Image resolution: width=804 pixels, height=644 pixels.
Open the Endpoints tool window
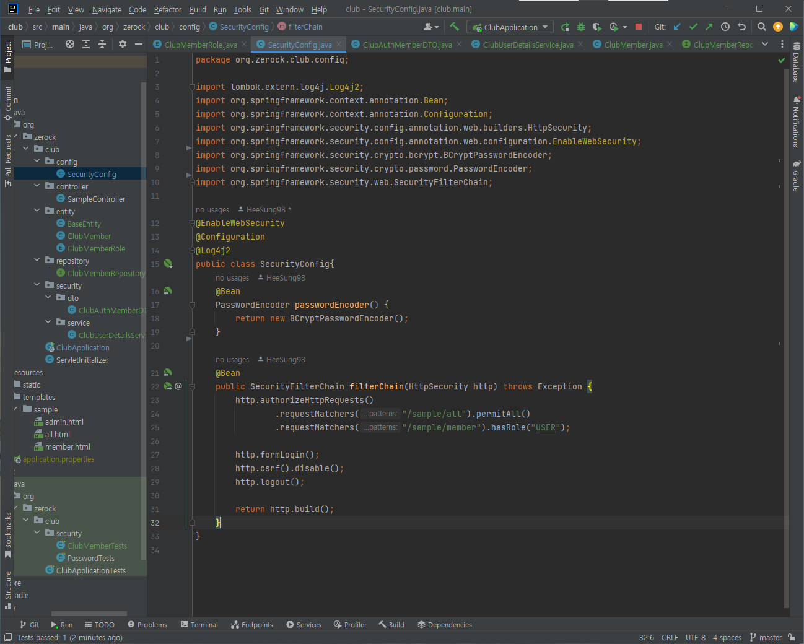(252, 625)
